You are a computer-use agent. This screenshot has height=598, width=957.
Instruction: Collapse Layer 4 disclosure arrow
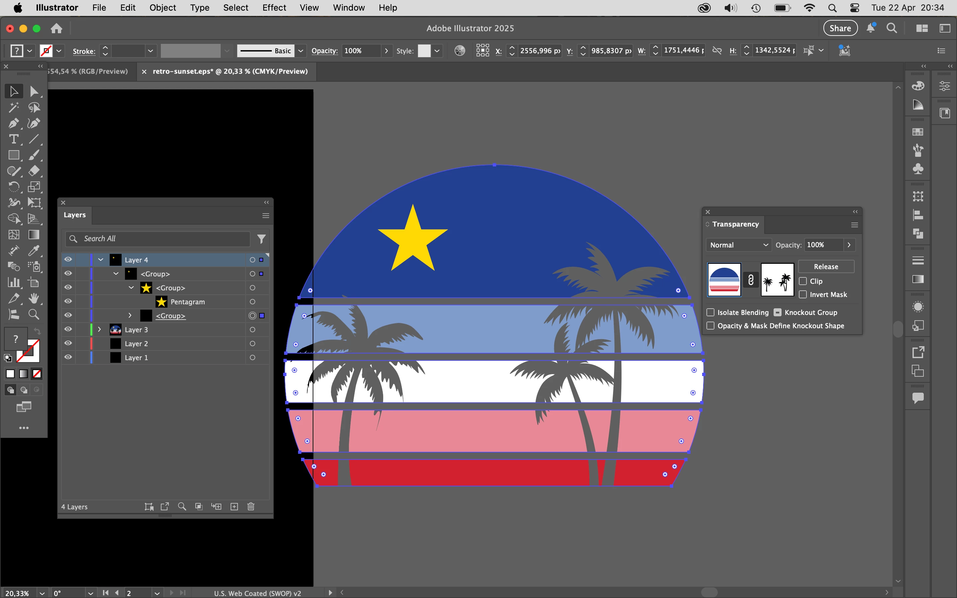pos(100,260)
